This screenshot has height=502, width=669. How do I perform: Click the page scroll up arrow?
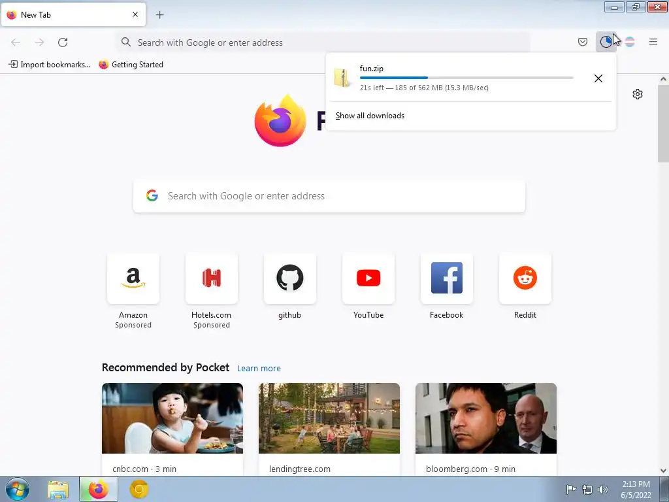pos(663,79)
